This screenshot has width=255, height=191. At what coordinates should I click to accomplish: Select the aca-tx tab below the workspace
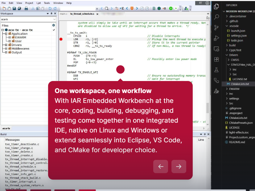tap(6, 128)
